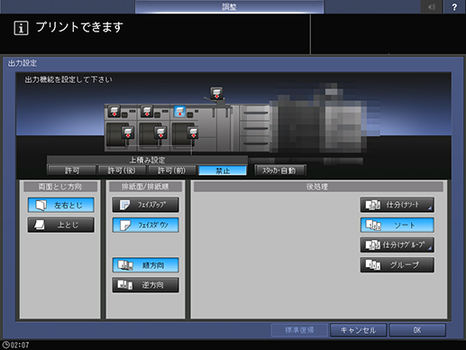This screenshot has width=466, height=350.
Task: Select 許可(後) stacking option
Action: [122, 170]
